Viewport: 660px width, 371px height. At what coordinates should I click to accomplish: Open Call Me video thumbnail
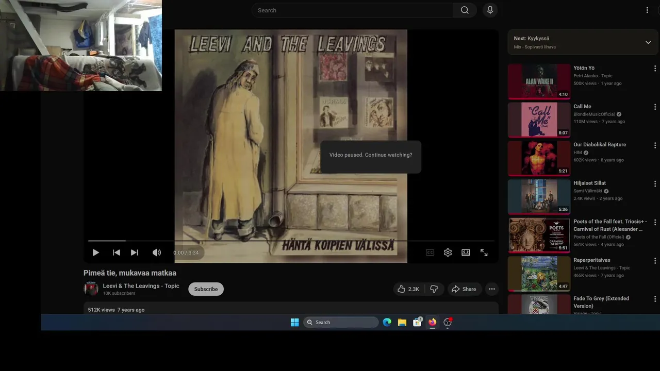(539, 120)
